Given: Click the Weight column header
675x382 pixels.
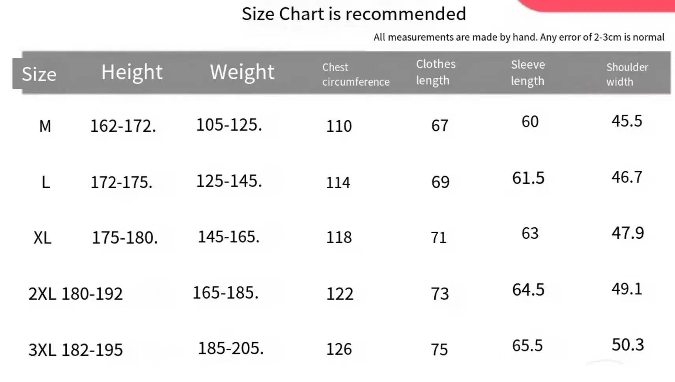Looking at the screenshot, I should [x=242, y=73].
